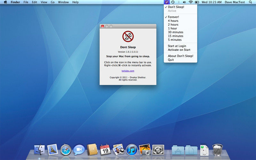Screen dimensions: 256x160
Task: Launch Safari compass from the Dock
Action: click(66, 150)
